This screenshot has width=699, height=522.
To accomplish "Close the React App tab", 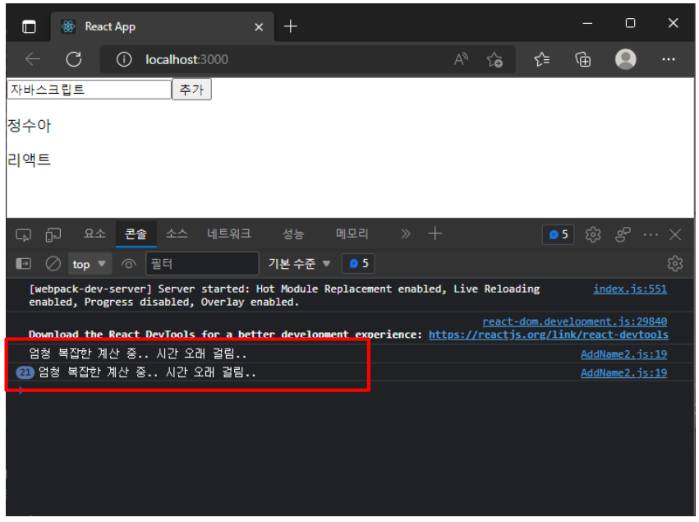I will click(259, 27).
